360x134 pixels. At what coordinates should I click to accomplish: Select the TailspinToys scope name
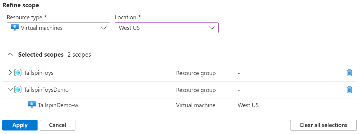[38, 73]
